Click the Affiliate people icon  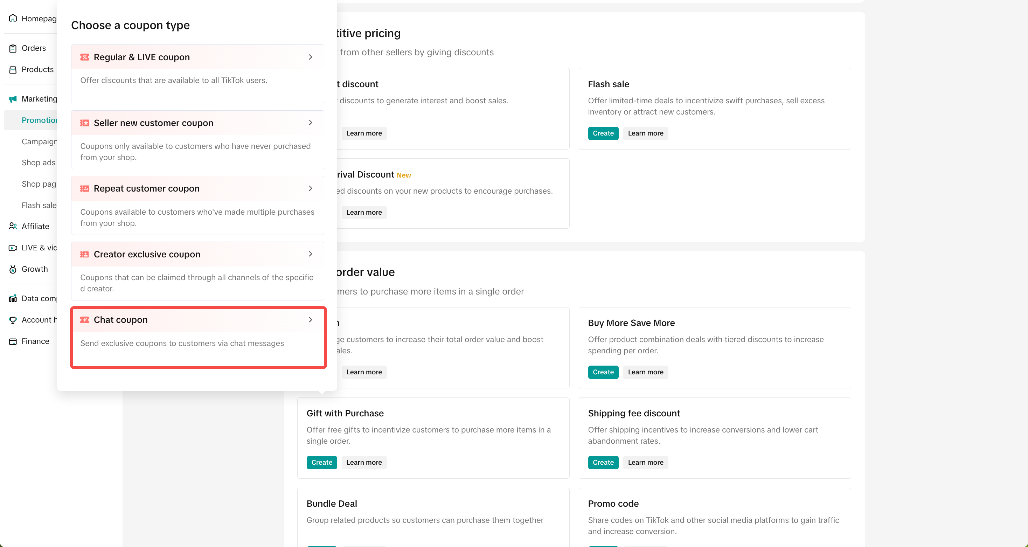tap(13, 226)
